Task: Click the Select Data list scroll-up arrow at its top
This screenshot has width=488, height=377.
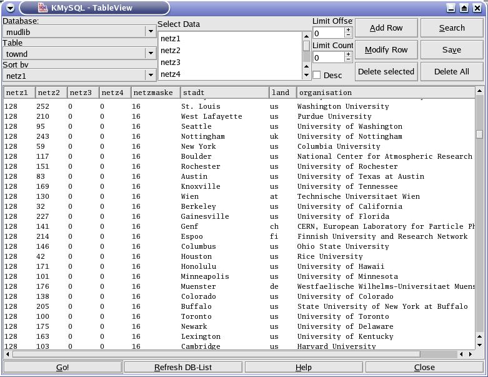Action: tap(306, 36)
